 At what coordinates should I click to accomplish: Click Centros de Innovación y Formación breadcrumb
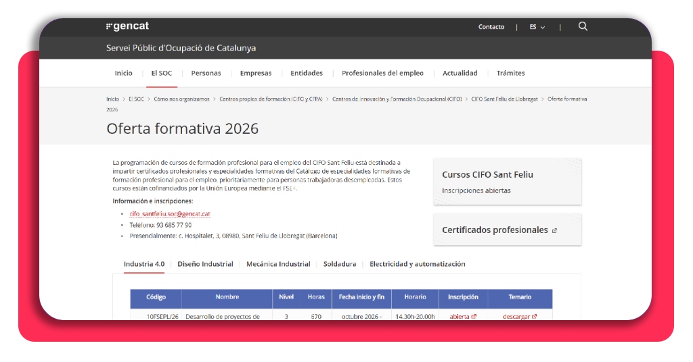coord(397,99)
